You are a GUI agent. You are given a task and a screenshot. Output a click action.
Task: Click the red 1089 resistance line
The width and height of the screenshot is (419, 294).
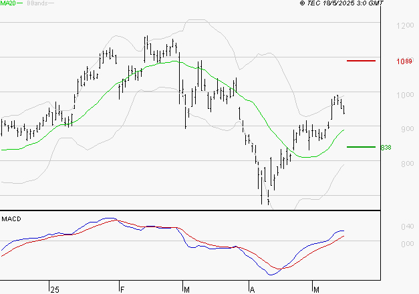click(x=361, y=61)
